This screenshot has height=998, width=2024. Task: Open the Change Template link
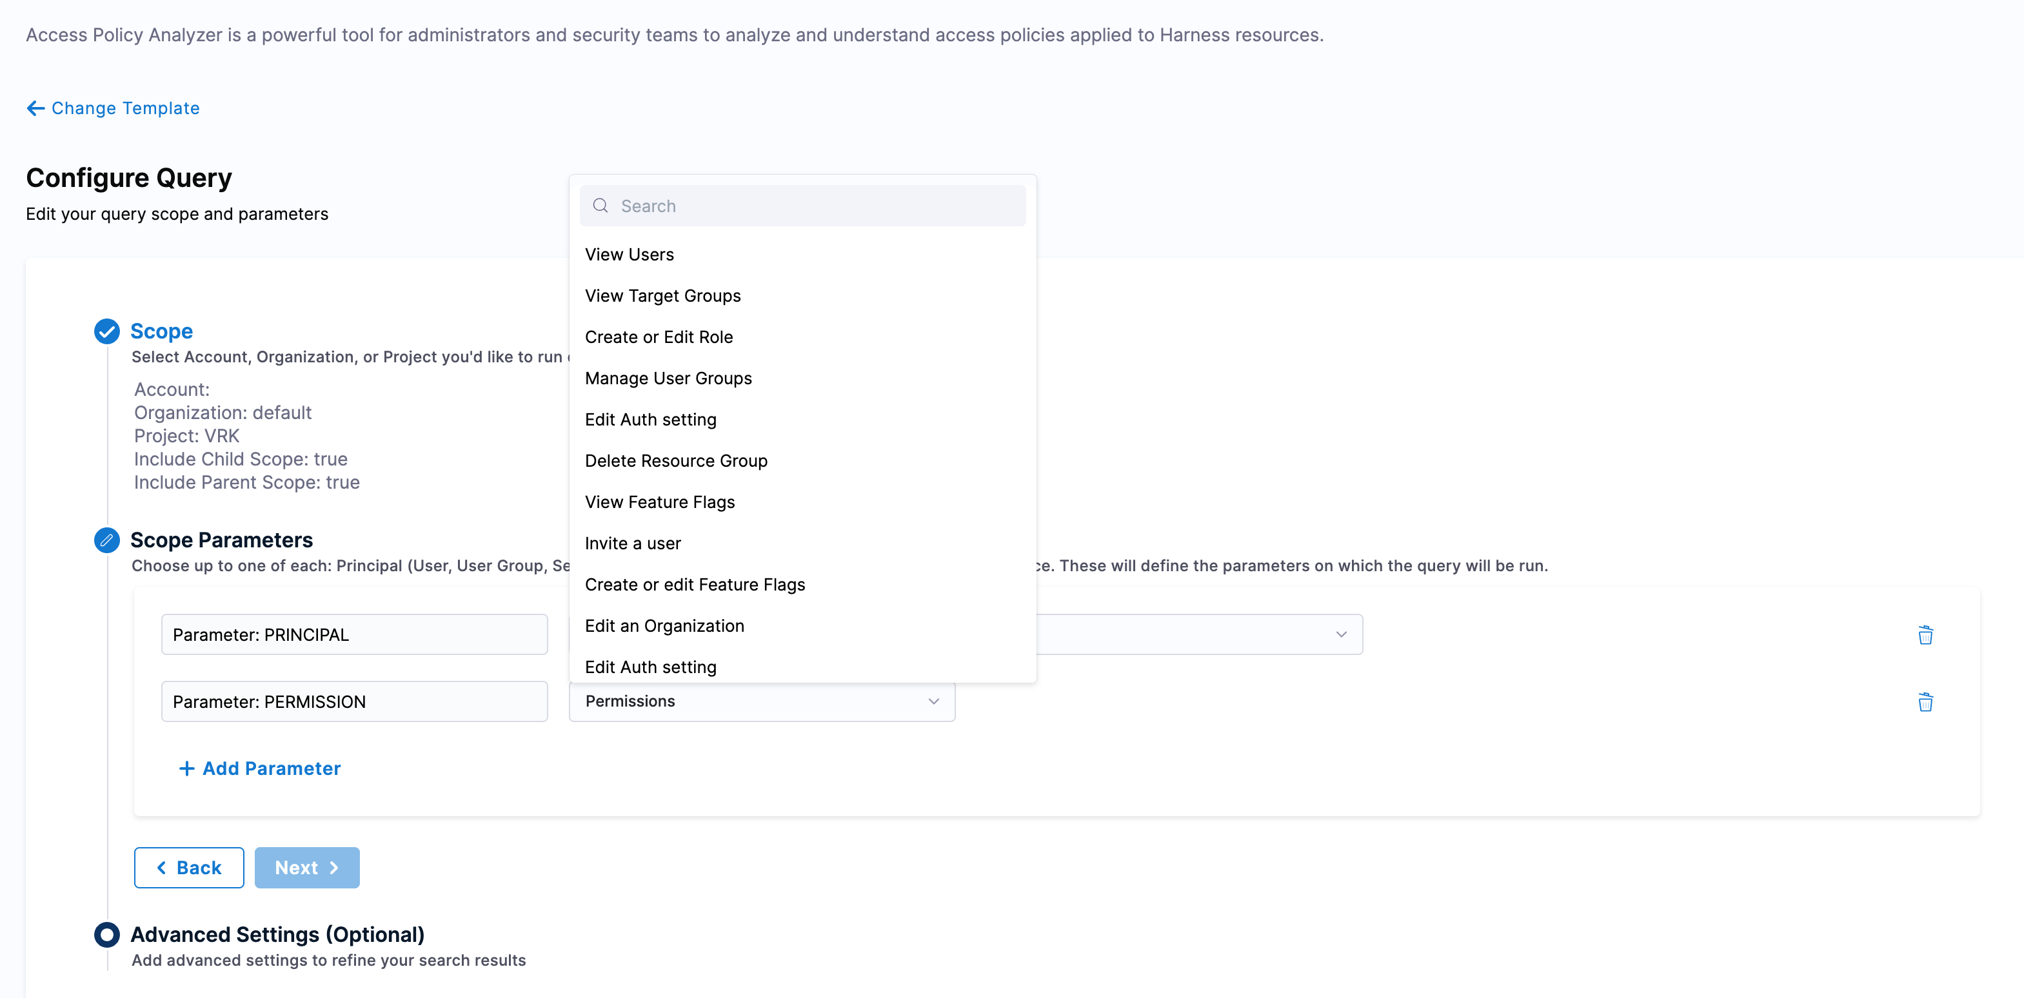(x=125, y=108)
